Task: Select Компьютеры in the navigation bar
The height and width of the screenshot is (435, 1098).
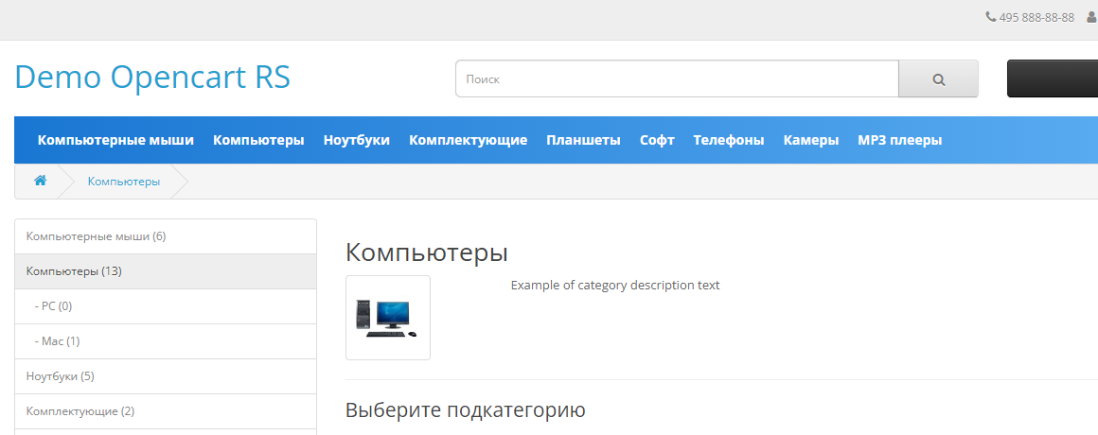Action: 258,140
